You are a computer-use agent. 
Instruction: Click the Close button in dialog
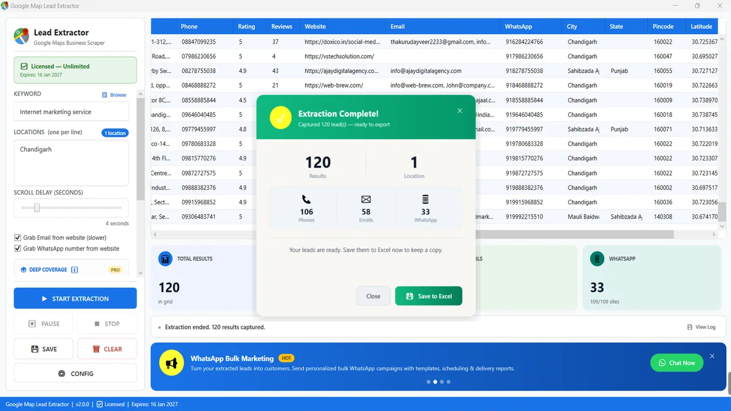373,296
